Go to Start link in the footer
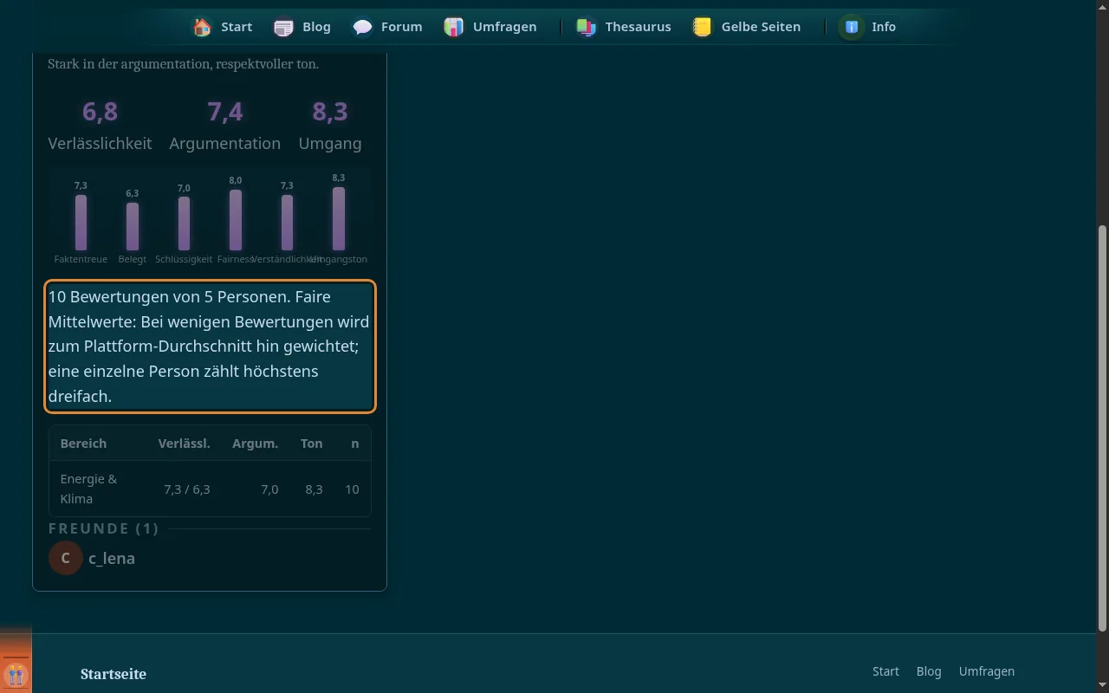The height and width of the screenshot is (693, 1109). tap(885, 671)
